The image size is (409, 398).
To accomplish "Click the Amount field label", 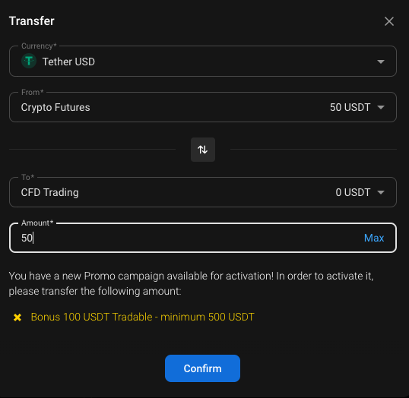I will point(37,223).
